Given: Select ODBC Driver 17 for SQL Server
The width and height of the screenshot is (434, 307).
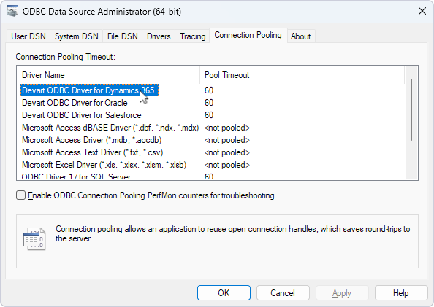Looking at the screenshot, I should point(76,176).
